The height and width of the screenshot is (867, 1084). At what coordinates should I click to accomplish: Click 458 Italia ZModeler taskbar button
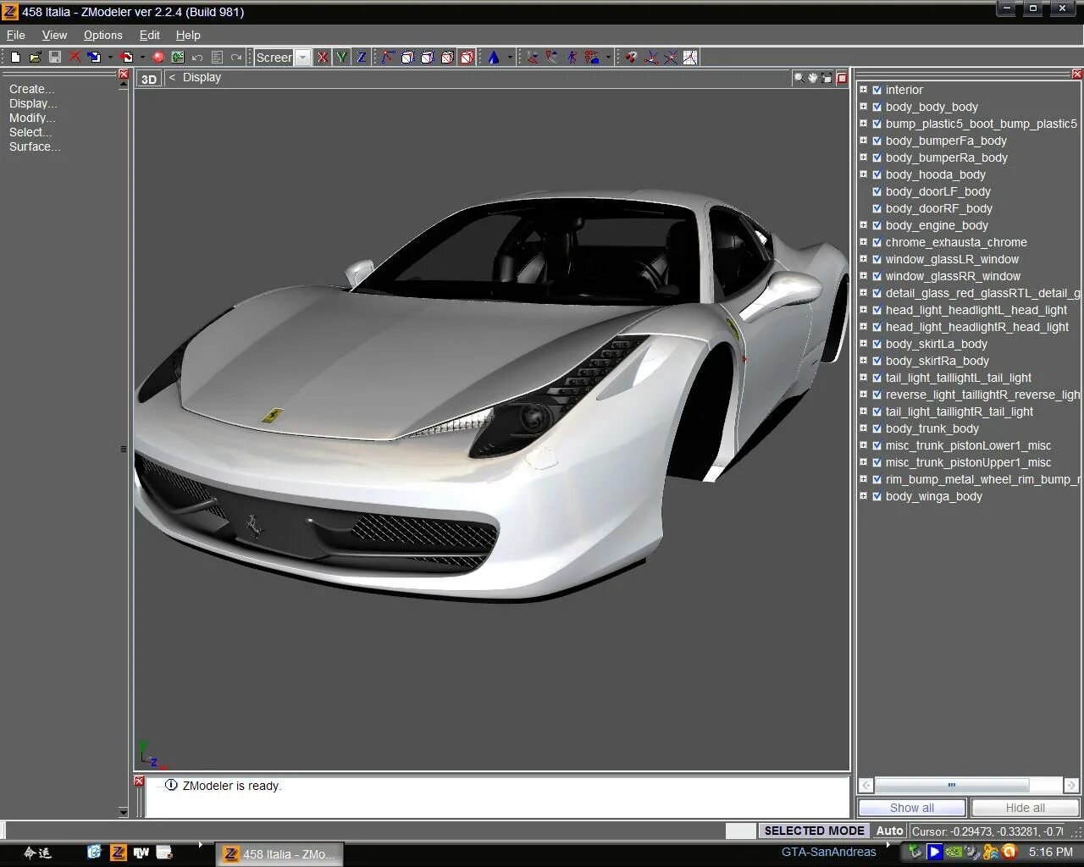pyautogui.click(x=280, y=853)
